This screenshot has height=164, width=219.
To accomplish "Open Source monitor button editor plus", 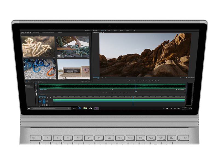I will tap(185, 93).
